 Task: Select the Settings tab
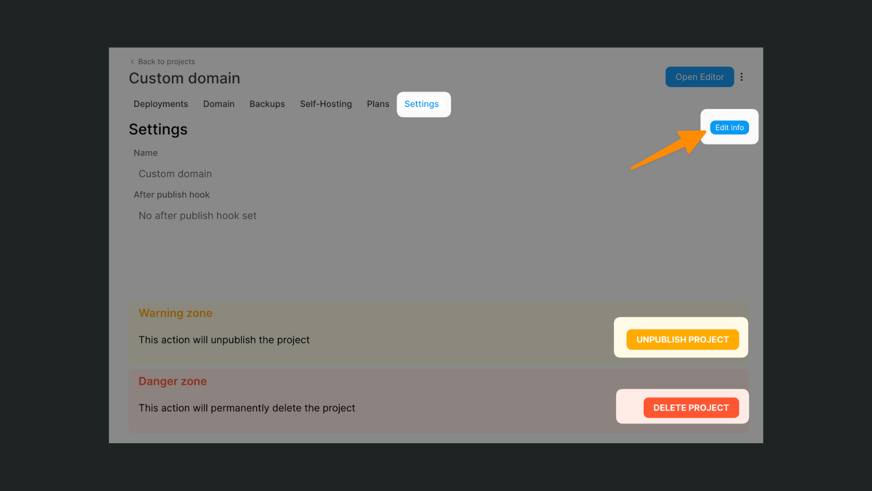421,104
